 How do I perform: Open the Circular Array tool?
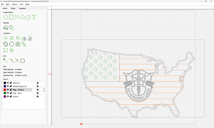coord(12,50)
